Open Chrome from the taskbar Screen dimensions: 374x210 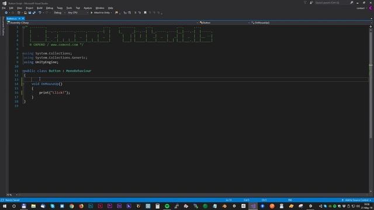71,206
